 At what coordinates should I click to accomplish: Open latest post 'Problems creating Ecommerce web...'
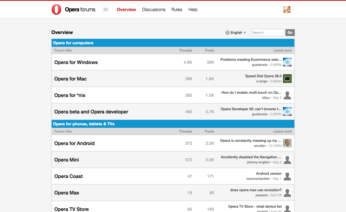[251, 60]
